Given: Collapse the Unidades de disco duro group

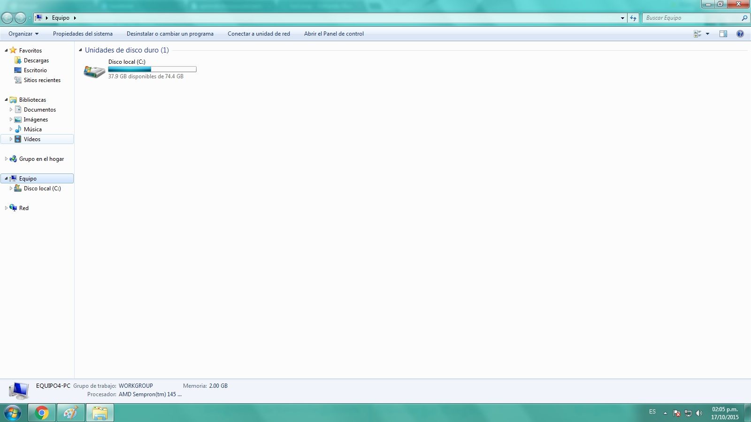Looking at the screenshot, I should pos(80,50).
